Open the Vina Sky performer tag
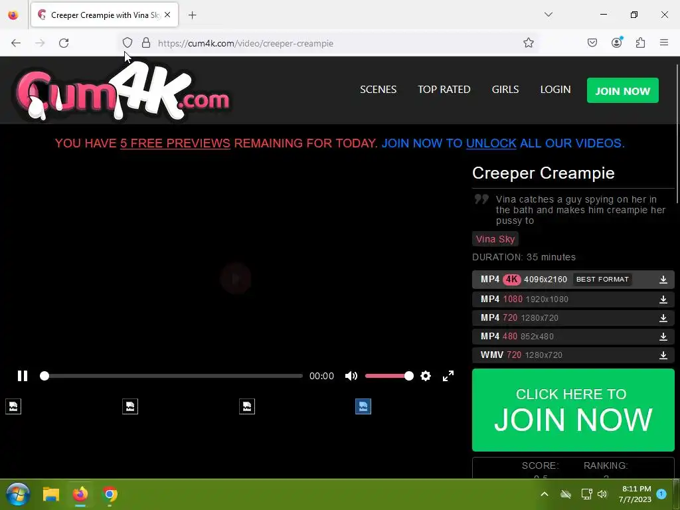This screenshot has height=510, width=680. click(x=495, y=239)
